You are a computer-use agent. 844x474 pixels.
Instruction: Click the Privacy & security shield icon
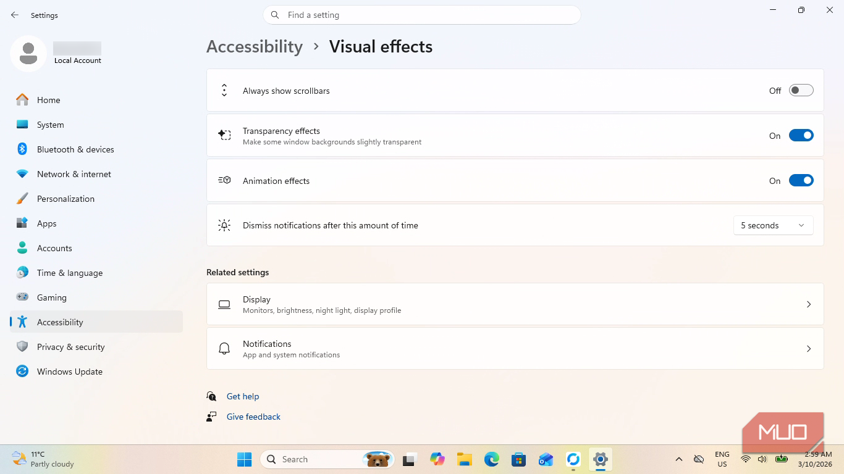[x=22, y=347]
